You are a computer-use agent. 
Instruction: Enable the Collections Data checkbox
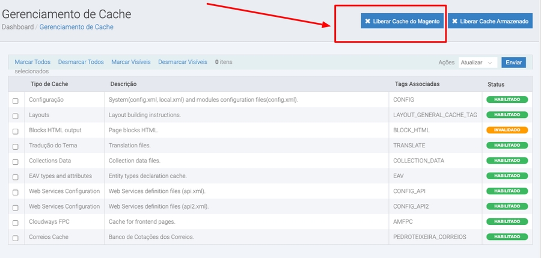pyautogui.click(x=16, y=161)
